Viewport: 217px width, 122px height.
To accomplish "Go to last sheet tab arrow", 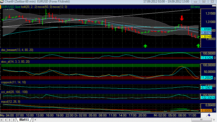I will click(14, 120).
